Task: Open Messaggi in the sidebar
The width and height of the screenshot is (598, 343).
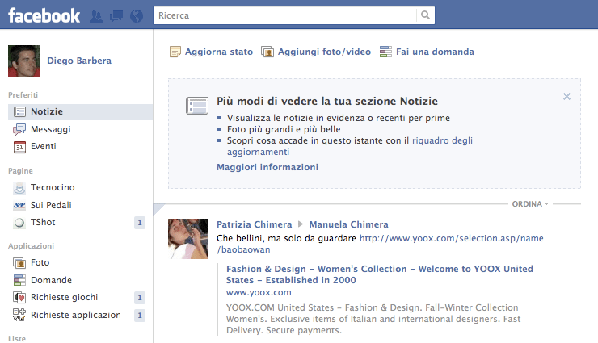Action: 50,129
